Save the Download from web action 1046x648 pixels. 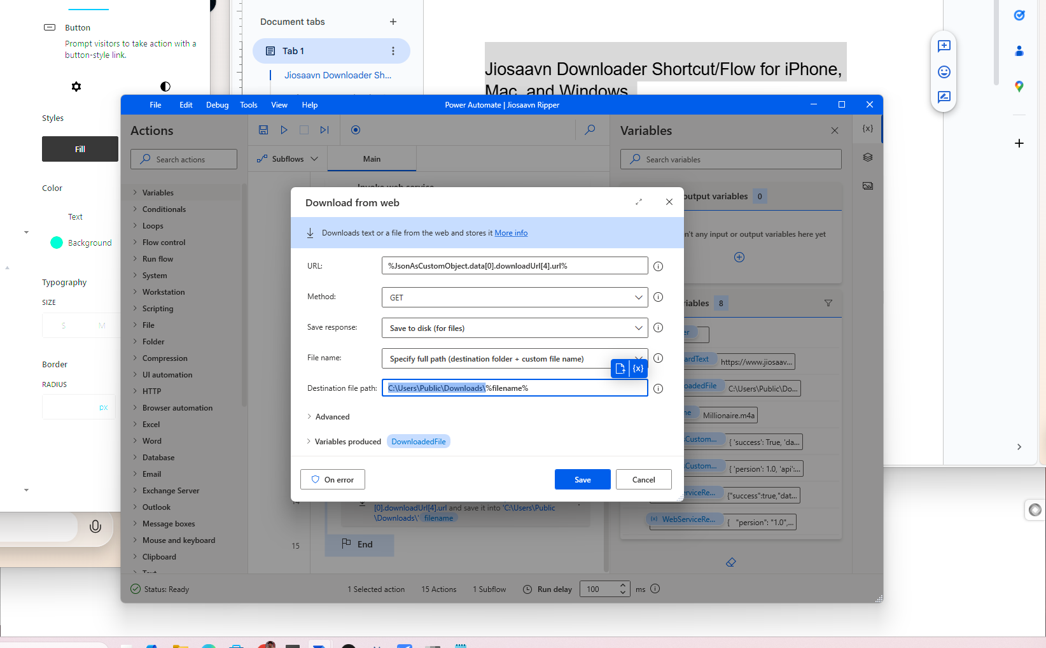(582, 479)
